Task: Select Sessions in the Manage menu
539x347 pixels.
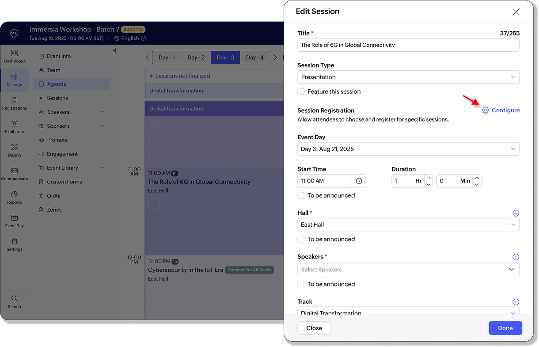Action: point(57,98)
